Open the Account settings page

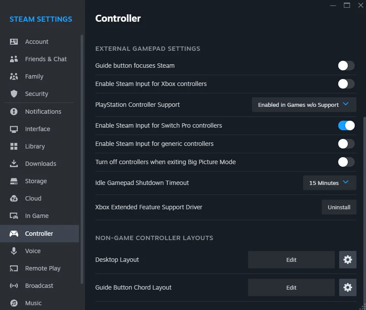click(39, 42)
